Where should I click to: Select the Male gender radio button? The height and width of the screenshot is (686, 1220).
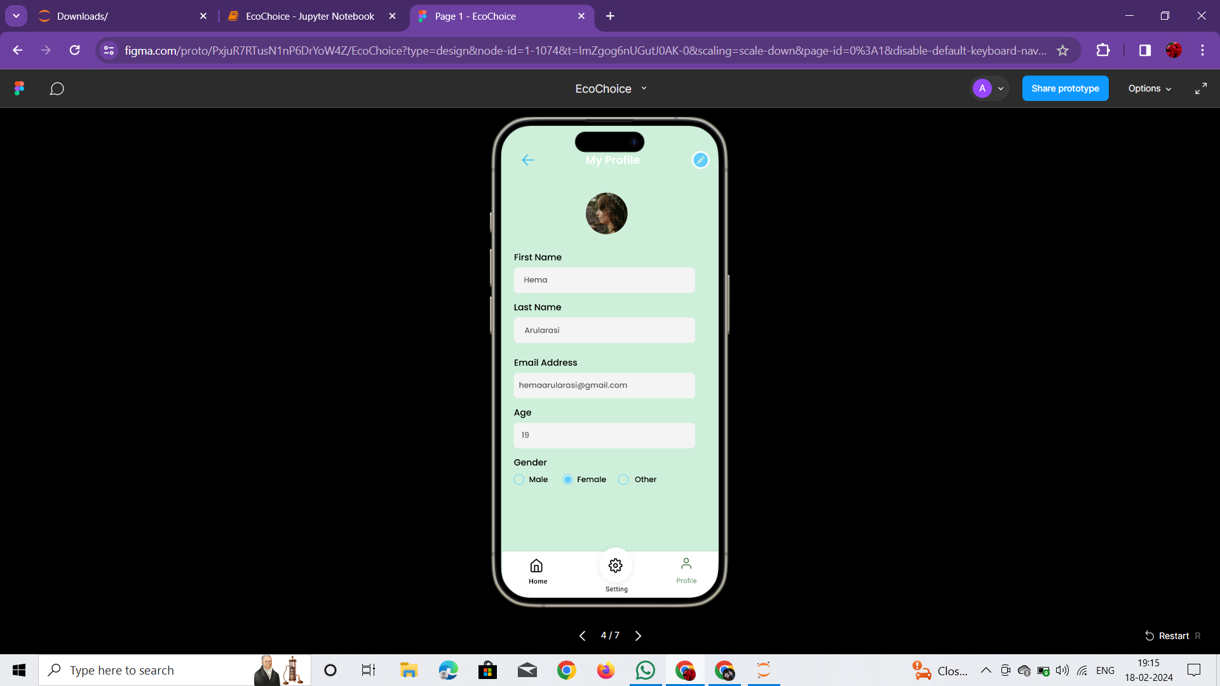point(519,480)
